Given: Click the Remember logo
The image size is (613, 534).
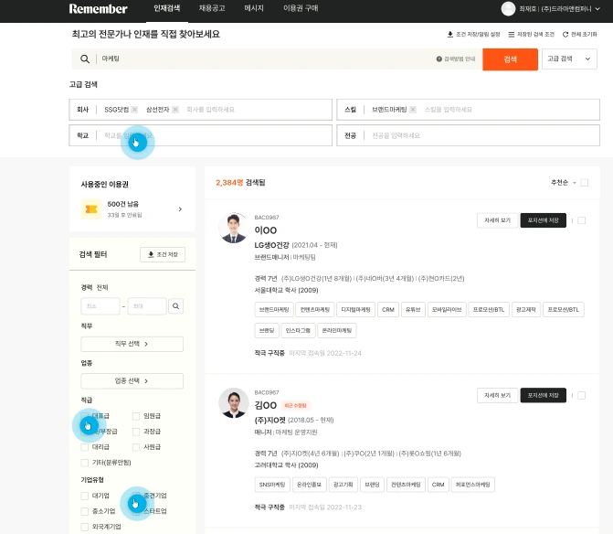Looking at the screenshot, I should tap(98, 8).
